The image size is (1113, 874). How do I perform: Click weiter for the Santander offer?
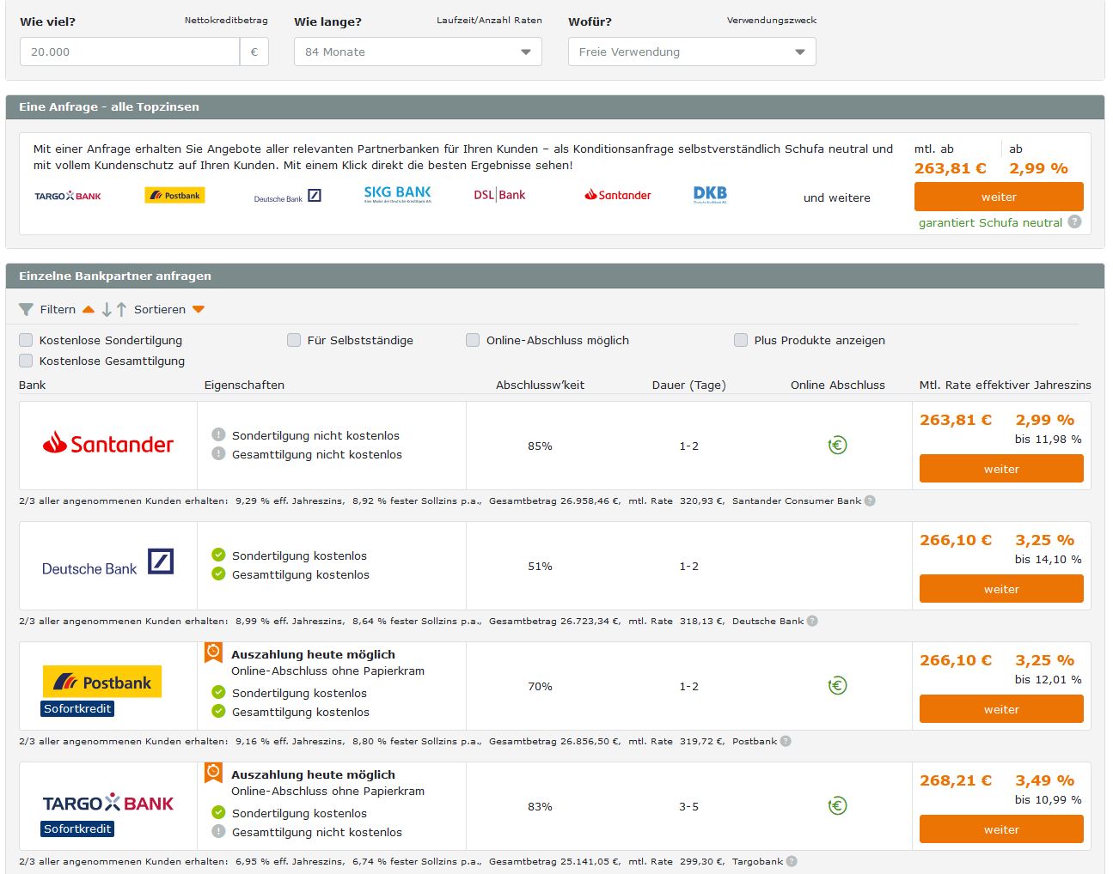tap(1001, 469)
